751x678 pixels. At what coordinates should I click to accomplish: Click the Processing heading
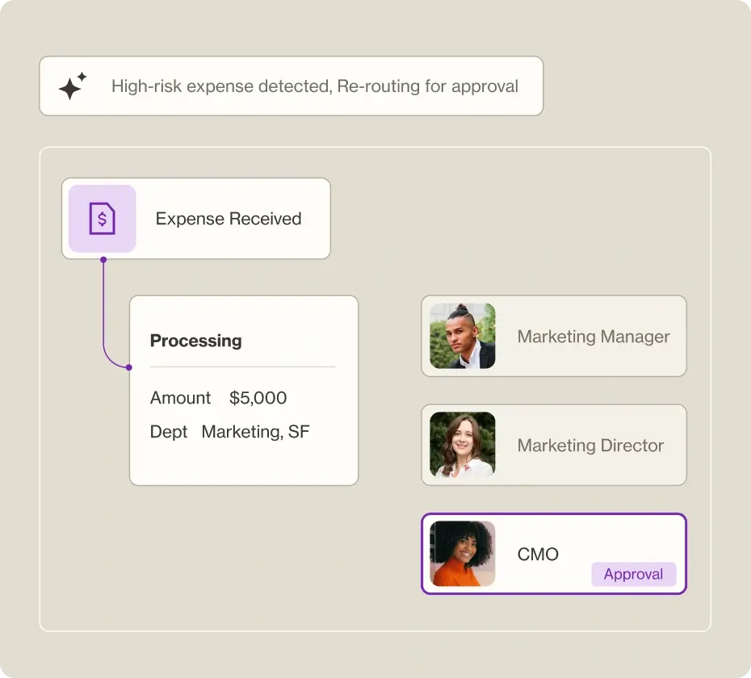pos(195,341)
